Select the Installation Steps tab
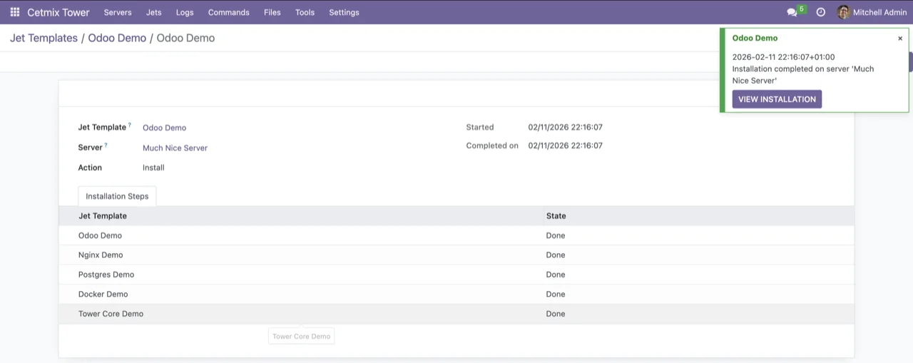 (117, 196)
